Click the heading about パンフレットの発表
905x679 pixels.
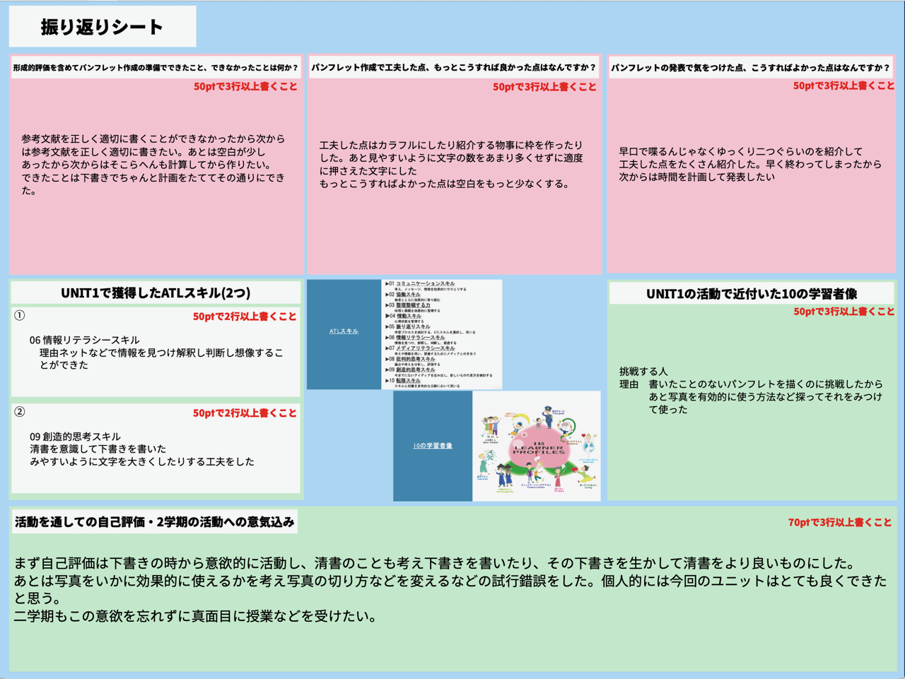tap(750, 68)
